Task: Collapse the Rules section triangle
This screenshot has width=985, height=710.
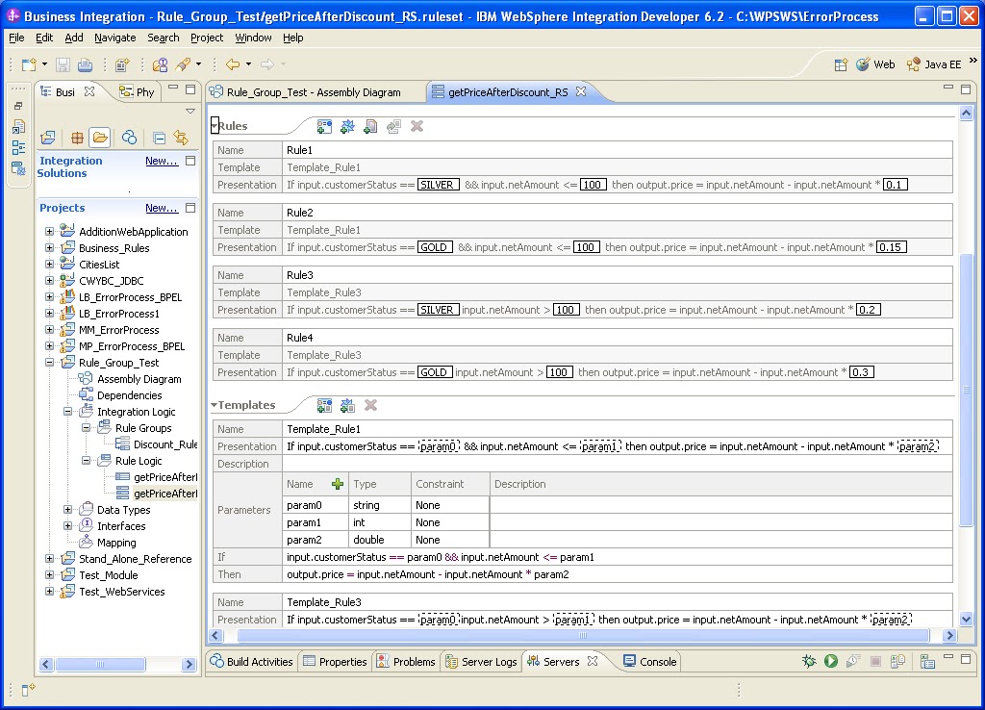Action: [215, 126]
